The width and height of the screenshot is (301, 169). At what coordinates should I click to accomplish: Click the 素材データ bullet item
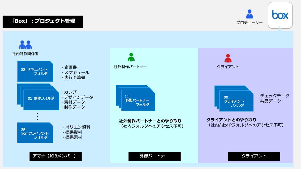tap(73, 102)
